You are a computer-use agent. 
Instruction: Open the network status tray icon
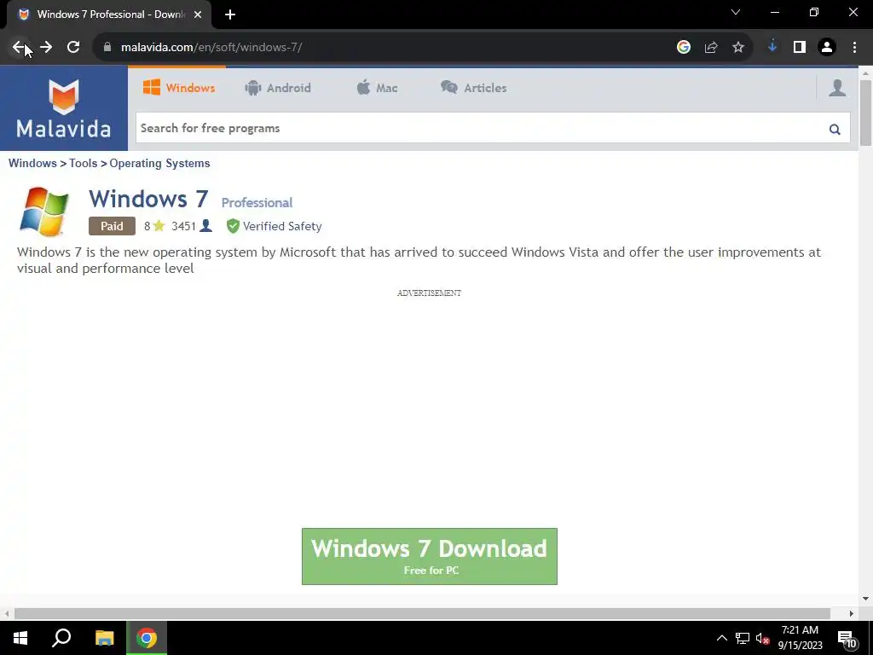[743, 638]
